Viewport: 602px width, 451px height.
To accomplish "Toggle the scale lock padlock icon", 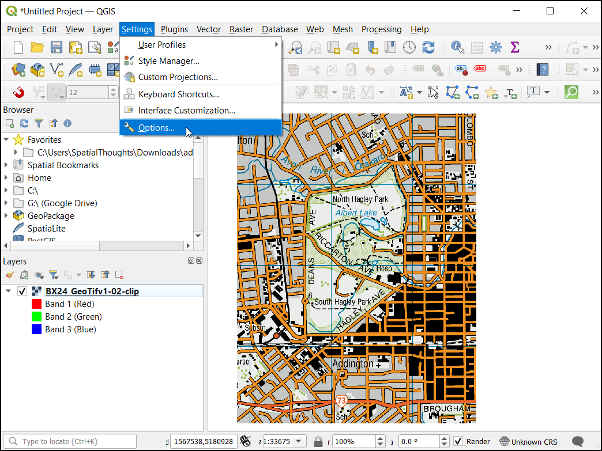I will (x=318, y=442).
